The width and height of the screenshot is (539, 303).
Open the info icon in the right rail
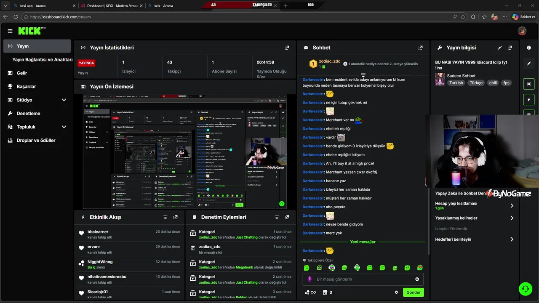pyautogui.click(x=529, y=48)
